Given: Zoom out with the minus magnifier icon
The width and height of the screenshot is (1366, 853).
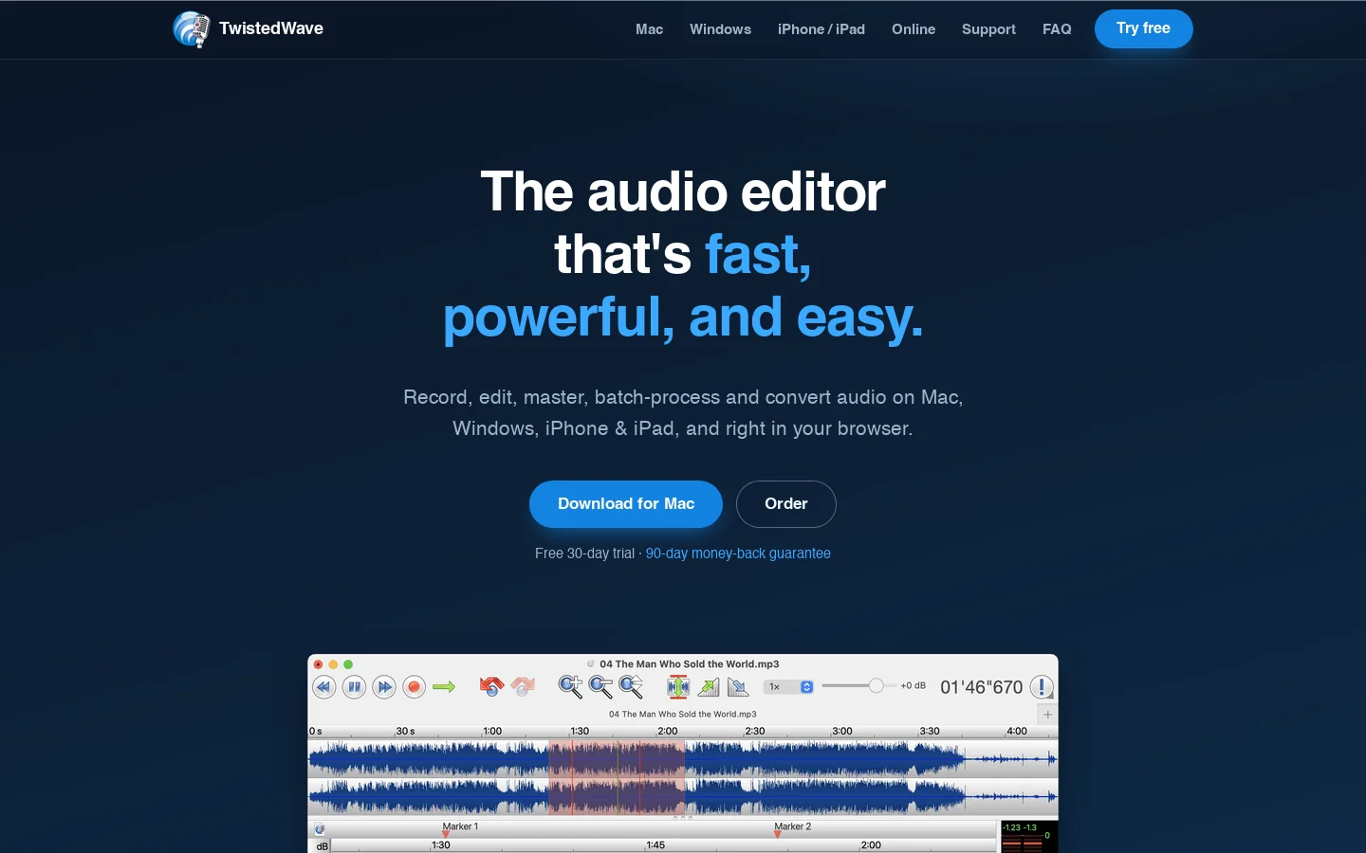Looking at the screenshot, I should tap(600, 686).
